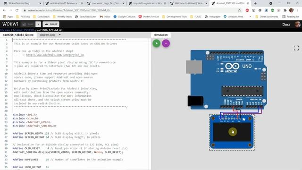The image size is (302, 170).
Task: Save the project with the Save button
Action: click(x=28, y=24)
